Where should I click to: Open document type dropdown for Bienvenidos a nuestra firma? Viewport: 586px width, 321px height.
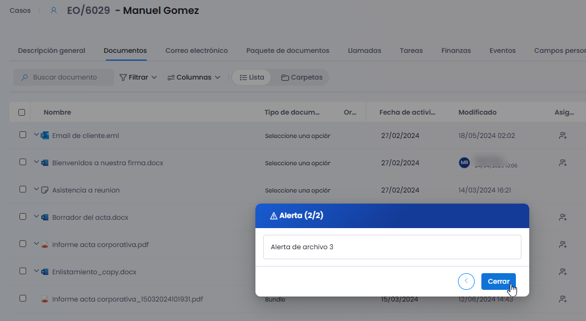click(x=298, y=164)
